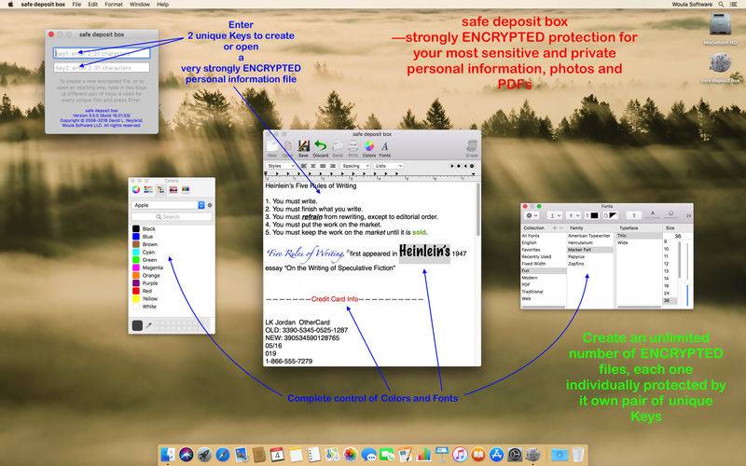
Task: Click the font size slider in Fonts window
Action: click(x=687, y=273)
